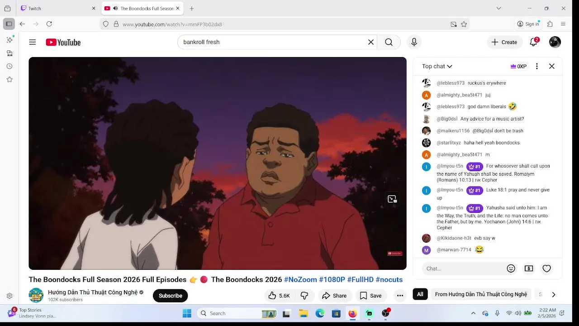579x326 pixels.
Task: Reload the current page
Action: coord(49,24)
